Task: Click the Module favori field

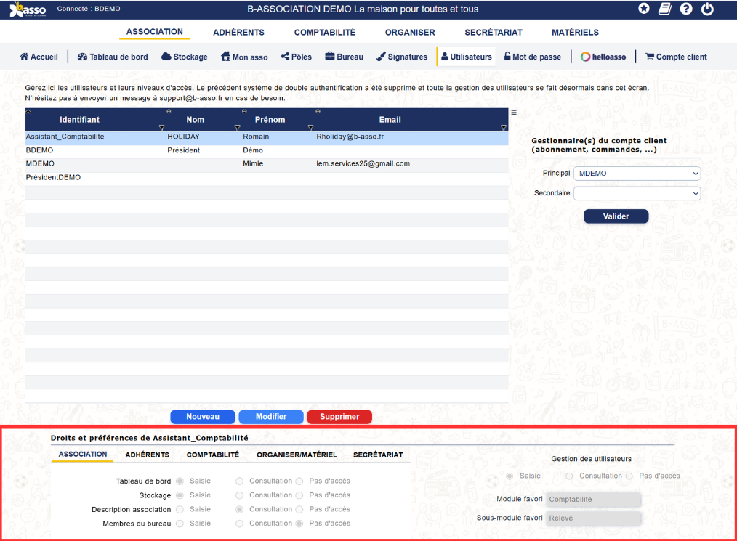Action: (593, 499)
